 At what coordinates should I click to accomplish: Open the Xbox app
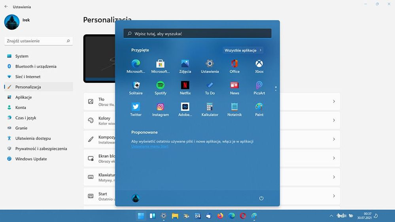click(259, 64)
